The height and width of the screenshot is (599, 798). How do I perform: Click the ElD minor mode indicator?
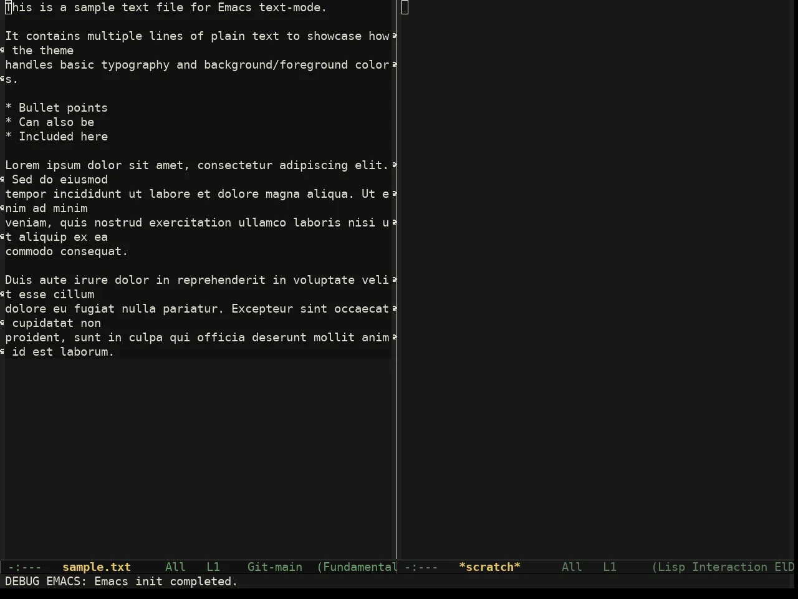pos(784,567)
